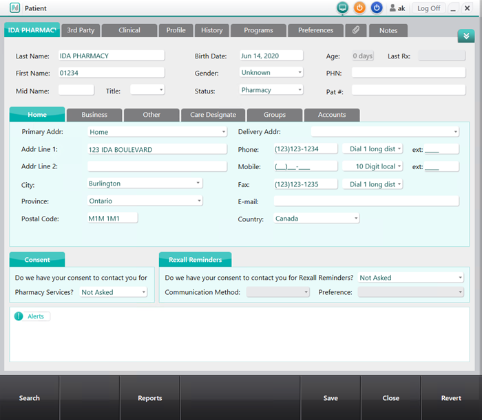This screenshot has width=482, height=420.
Task: Open the Preference dropdown
Action: pyautogui.click(x=410, y=292)
